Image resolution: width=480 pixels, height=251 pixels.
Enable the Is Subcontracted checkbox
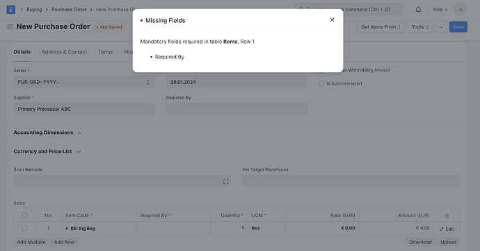321,84
